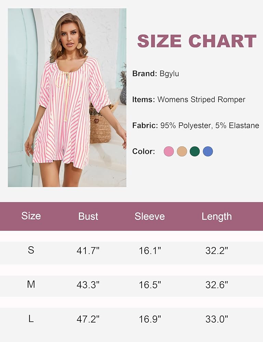Select the Womens Striped Romper item text
Viewport: 263px width, 342px height.
click(x=189, y=100)
